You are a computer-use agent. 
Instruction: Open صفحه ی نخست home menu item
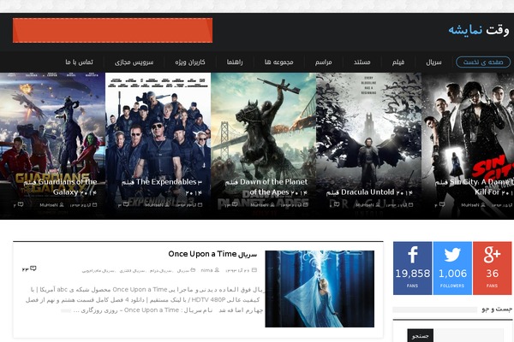pos(483,62)
